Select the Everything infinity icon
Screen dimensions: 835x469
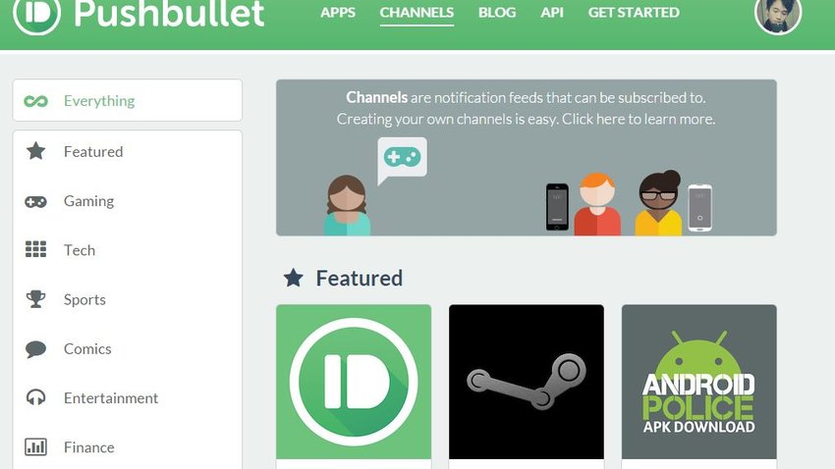pos(35,101)
